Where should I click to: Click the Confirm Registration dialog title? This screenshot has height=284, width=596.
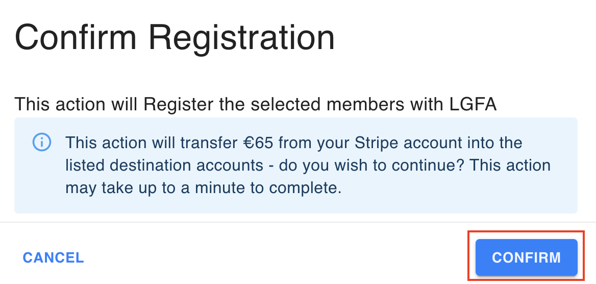pyautogui.click(x=175, y=38)
